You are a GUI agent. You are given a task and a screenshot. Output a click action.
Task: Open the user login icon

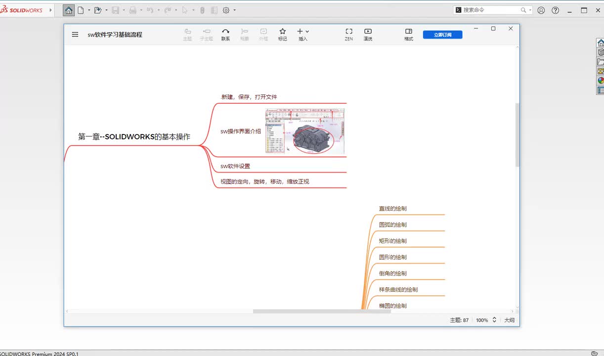click(541, 10)
